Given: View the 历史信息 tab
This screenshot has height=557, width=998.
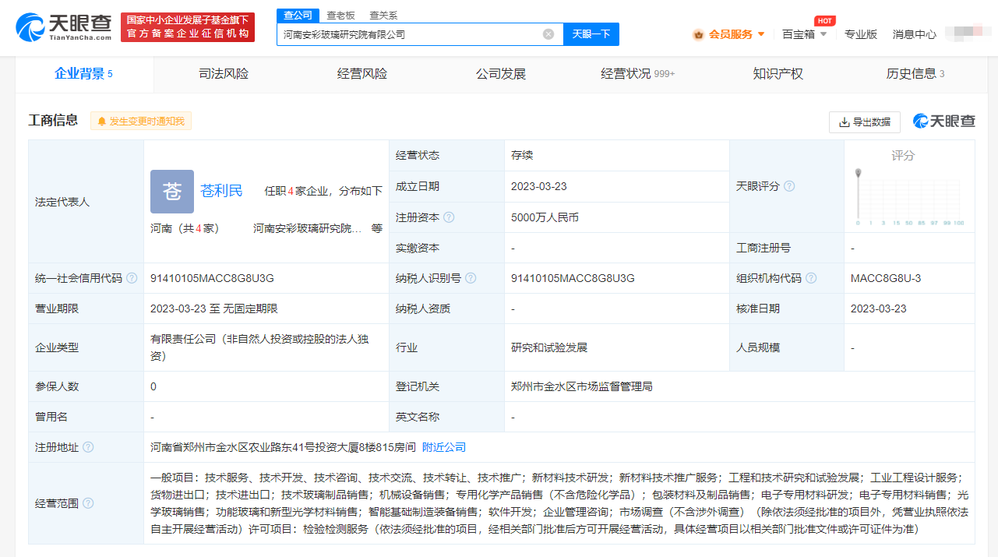Looking at the screenshot, I should point(915,74).
